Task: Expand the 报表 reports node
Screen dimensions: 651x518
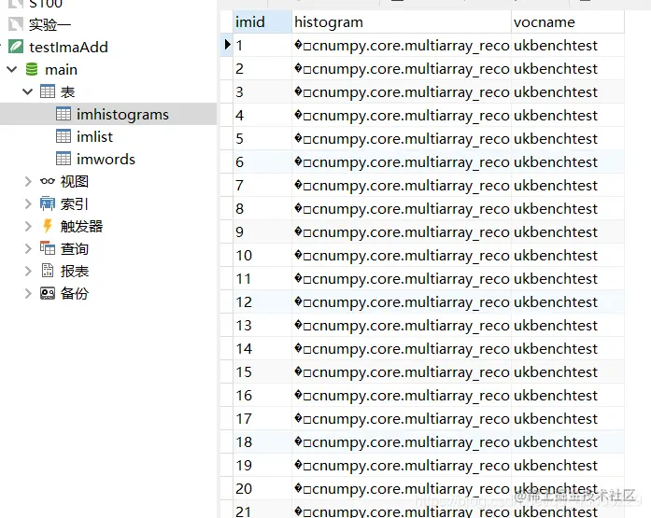Action: click(28, 271)
